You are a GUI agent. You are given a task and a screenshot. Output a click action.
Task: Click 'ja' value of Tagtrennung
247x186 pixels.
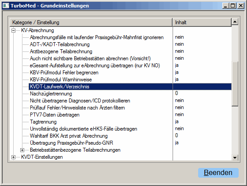177,122
